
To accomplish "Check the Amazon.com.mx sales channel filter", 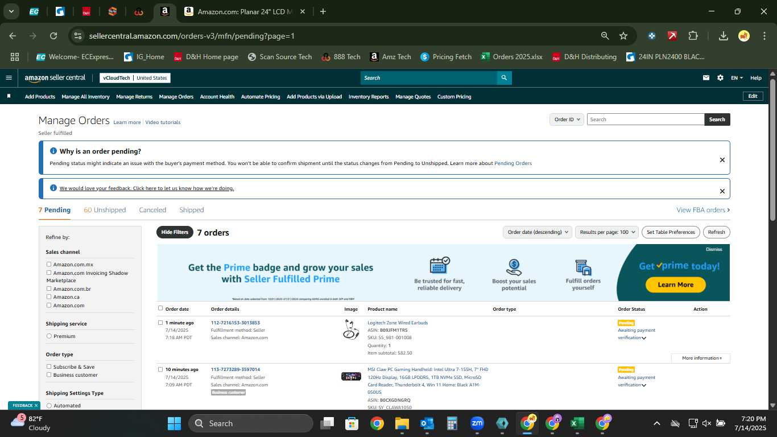I will pyautogui.click(x=49, y=264).
